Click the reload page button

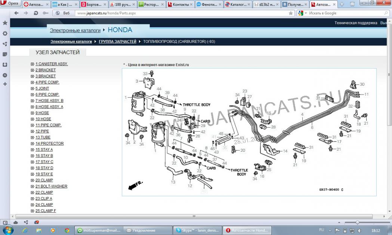point(36,13)
